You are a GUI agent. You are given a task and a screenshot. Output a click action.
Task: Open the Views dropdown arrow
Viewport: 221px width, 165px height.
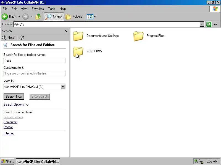pyautogui.click(x=95, y=16)
